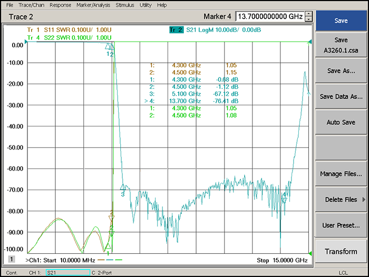The height and width of the screenshot is (277, 369).
Task: Click the Trace 2 title label
Action: [21, 17]
